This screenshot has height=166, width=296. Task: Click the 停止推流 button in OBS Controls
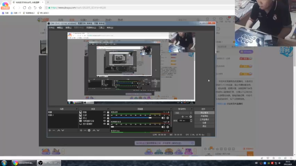point(205,113)
